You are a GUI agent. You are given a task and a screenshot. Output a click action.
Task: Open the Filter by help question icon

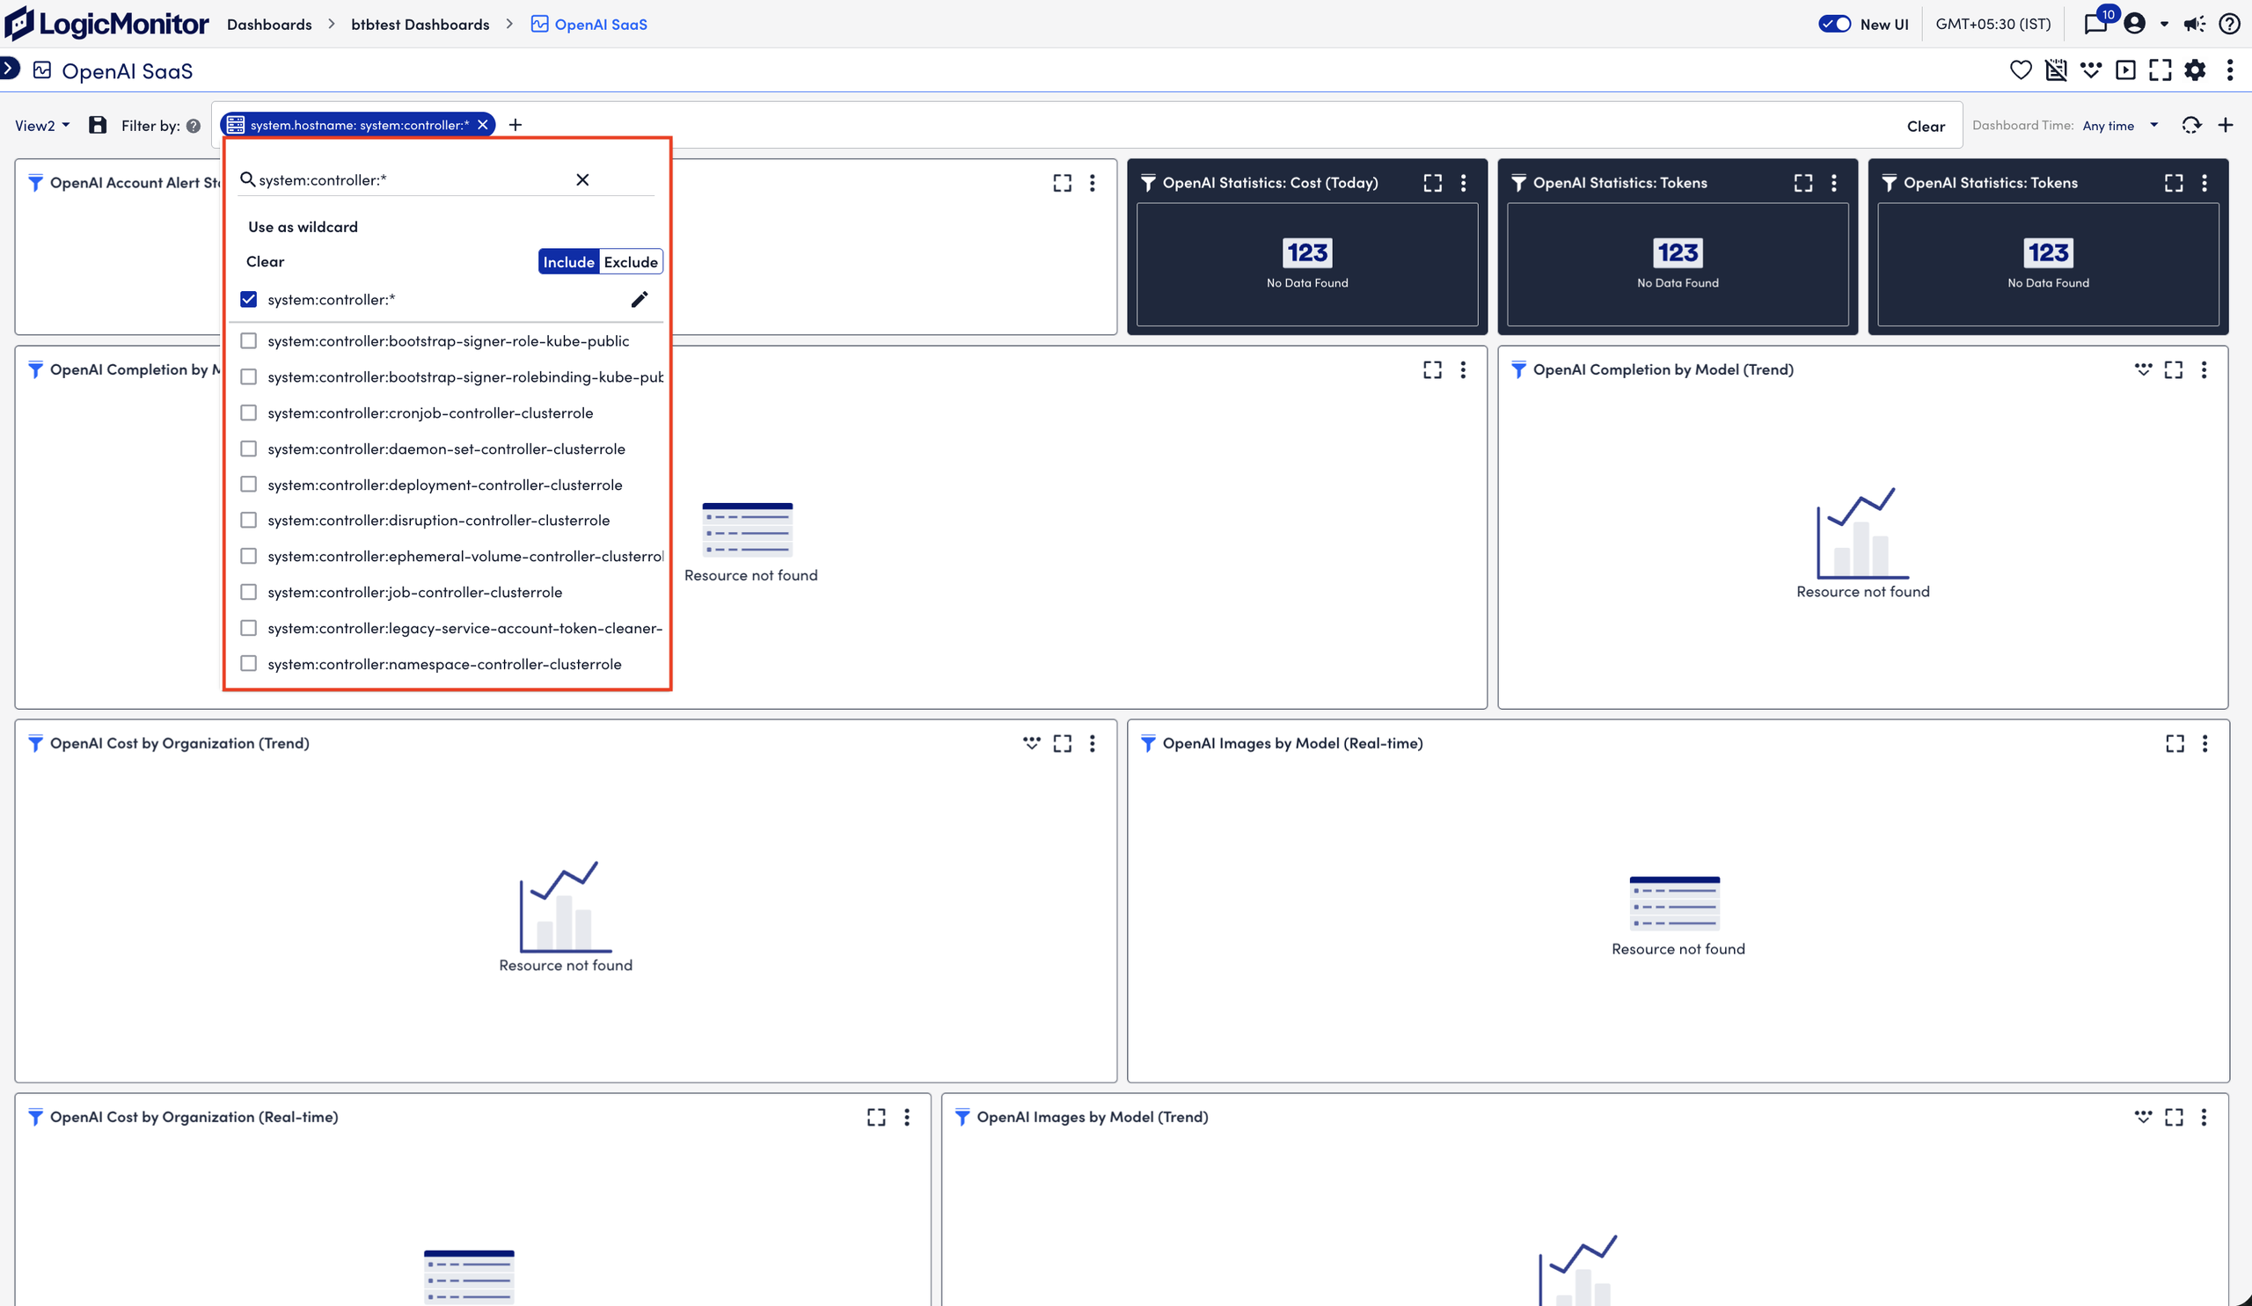click(x=193, y=126)
